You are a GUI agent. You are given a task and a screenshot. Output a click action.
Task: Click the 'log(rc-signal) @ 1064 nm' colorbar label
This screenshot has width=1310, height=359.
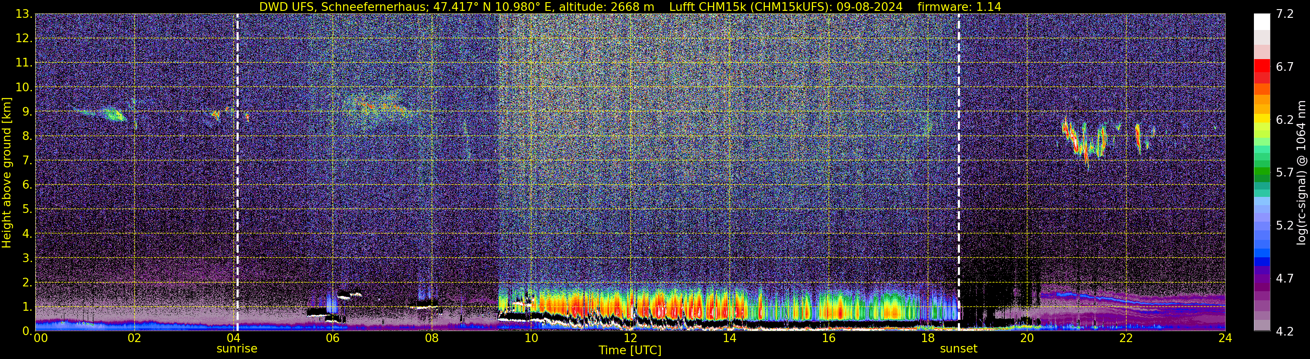(1301, 173)
